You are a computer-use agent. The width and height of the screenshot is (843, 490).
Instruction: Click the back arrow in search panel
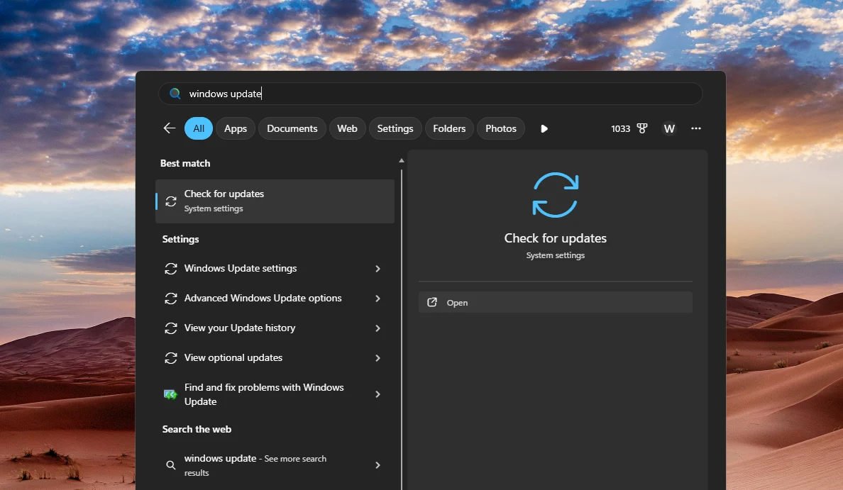point(169,128)
